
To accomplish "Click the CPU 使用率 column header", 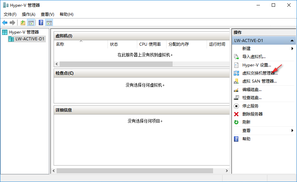I will pos(151,44).
